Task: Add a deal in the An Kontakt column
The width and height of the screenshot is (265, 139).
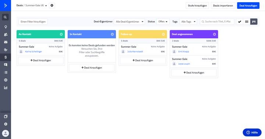Action: (x=40, y=60)
